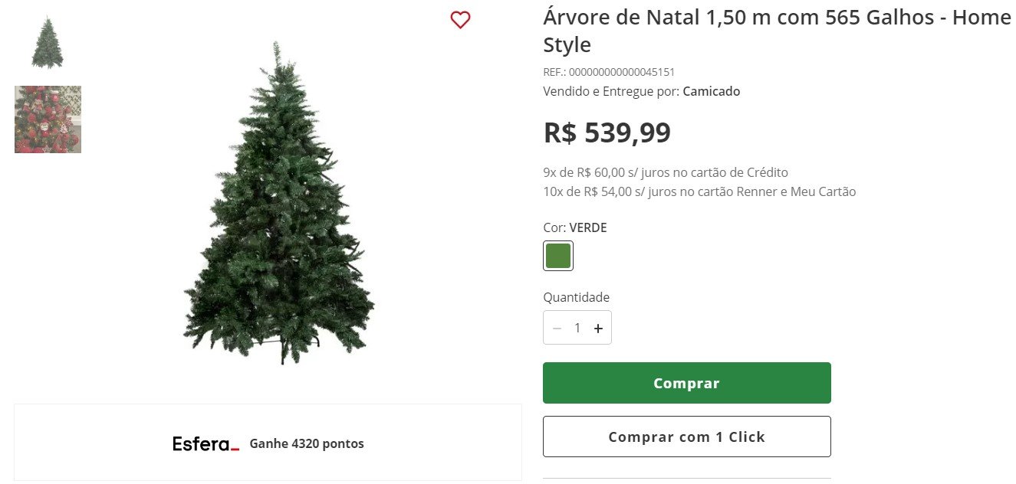Image resolution: width=1016 pixels, height=484 pixels.
Task: Click the Cor: VERDE label
Action: click(575, 227)
